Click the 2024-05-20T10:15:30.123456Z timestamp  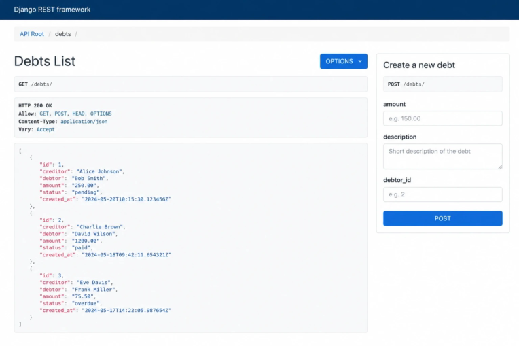pos(126,199)
